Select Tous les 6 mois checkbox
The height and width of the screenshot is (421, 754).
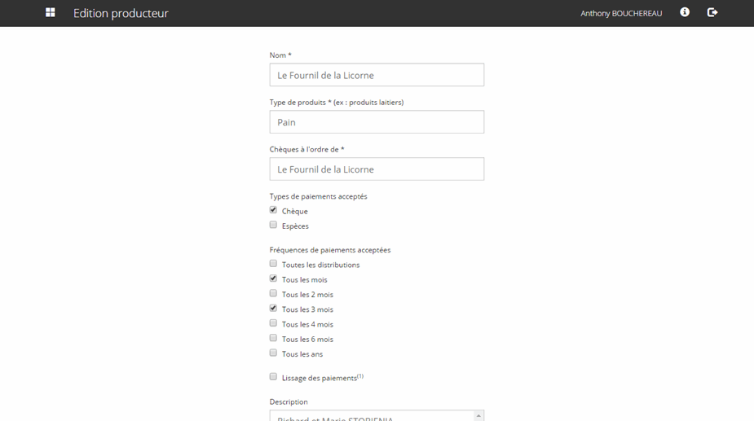coord(274,338)
